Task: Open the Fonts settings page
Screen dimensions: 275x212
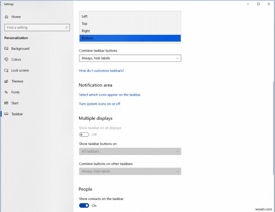Action: tap(15, 92)
